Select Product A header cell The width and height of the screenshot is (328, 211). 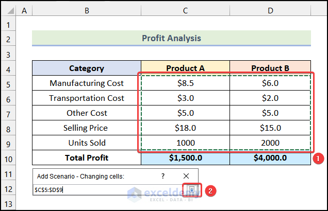tap(185, 68)
